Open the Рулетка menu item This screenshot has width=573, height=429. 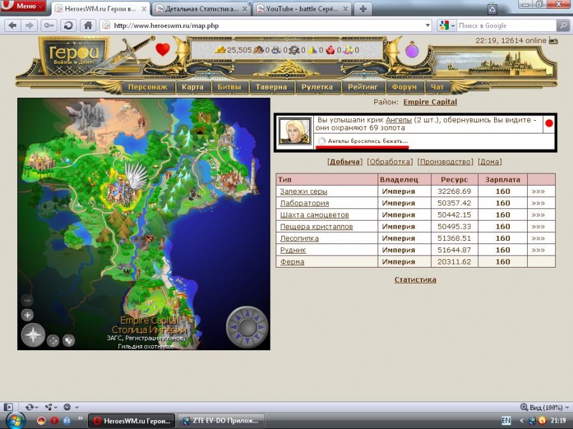(x=317, y=87)
